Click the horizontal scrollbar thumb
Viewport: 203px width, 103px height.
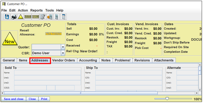(81, 93)
